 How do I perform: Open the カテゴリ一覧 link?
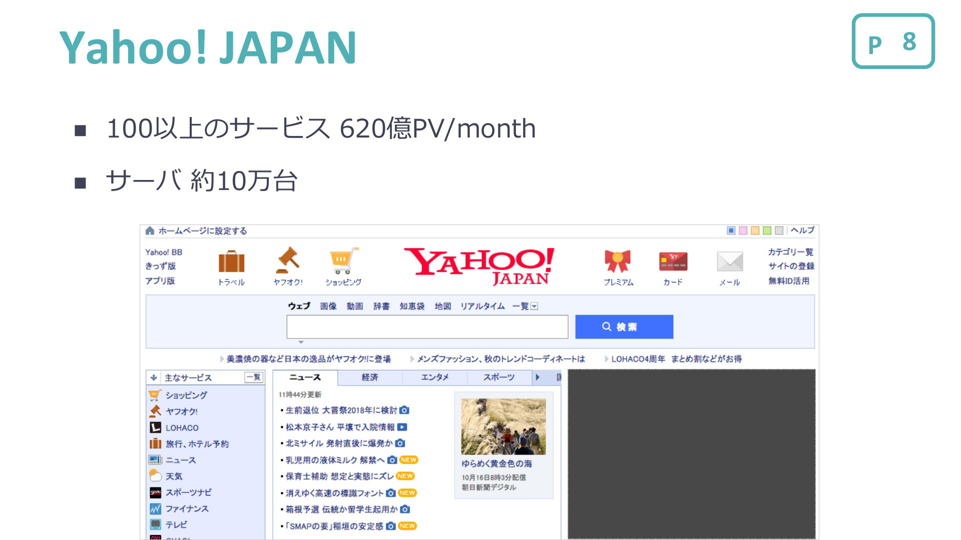pyautogui.click(x=791, y=252)
